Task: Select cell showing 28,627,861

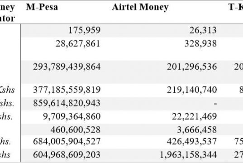Action: coord(78,43)
